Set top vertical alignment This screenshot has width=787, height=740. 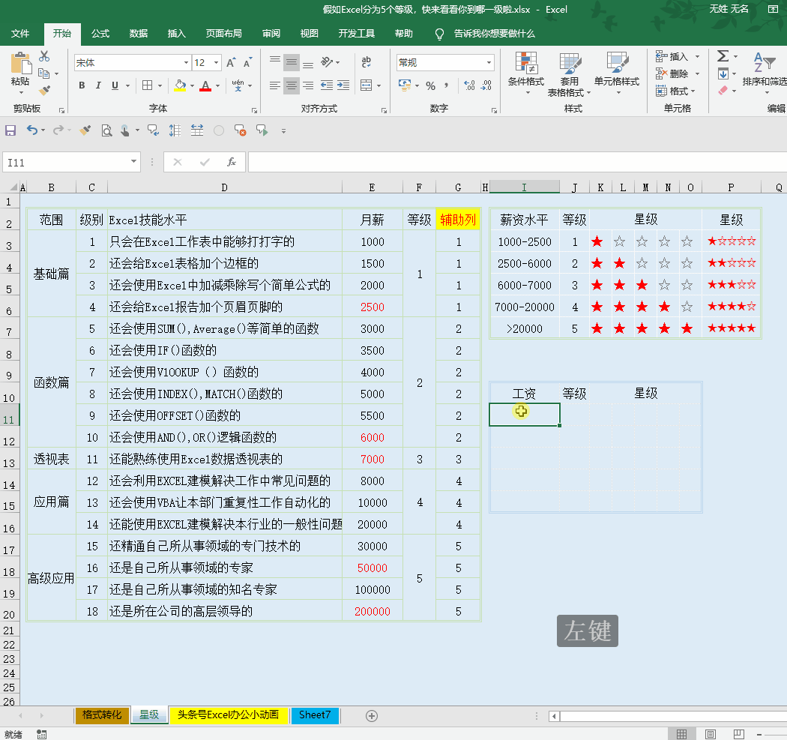(274, 61)
